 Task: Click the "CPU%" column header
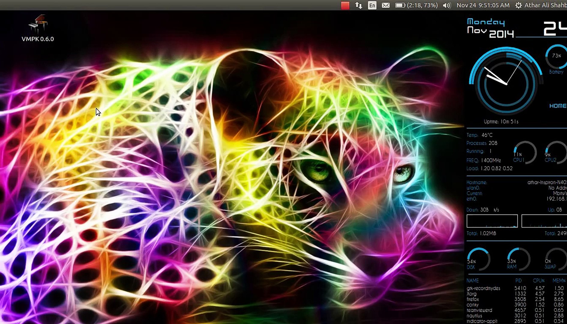click(538, 280)
